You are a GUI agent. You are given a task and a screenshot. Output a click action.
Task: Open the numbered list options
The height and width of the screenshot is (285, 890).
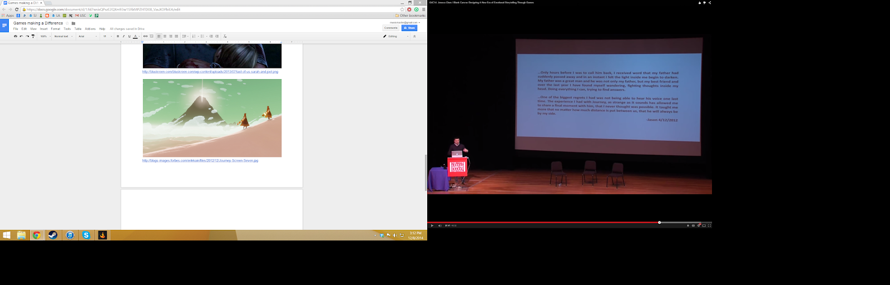point(194,36)
